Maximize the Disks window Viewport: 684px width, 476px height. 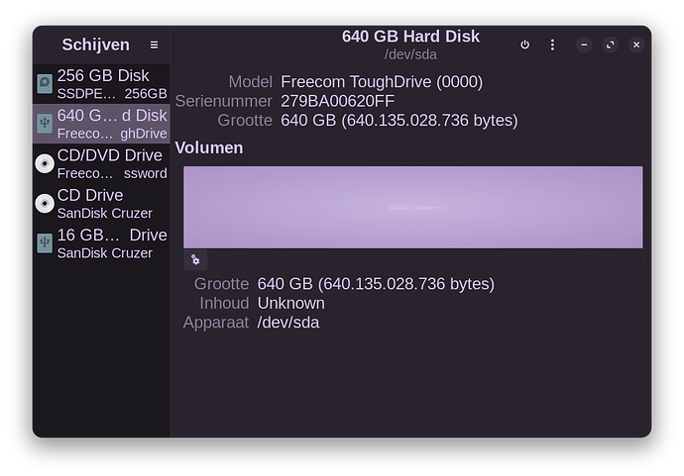[x=610, y=45]
